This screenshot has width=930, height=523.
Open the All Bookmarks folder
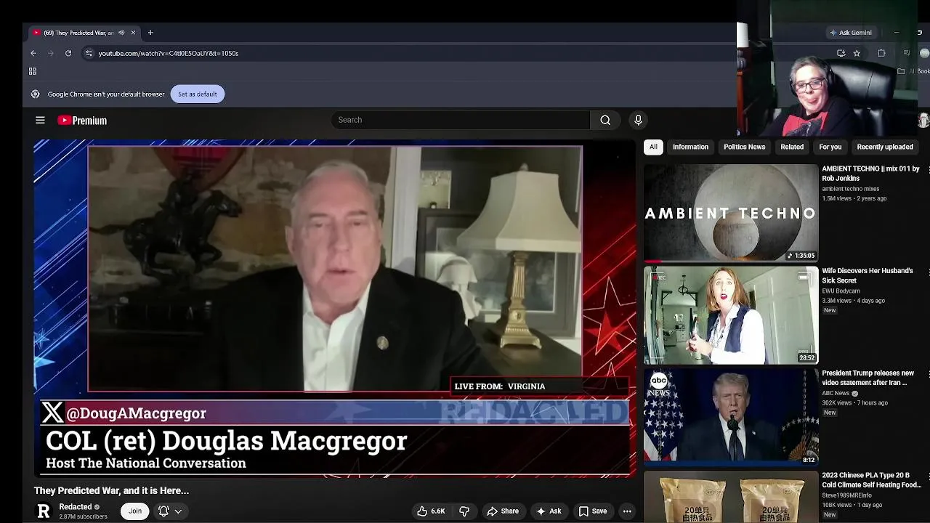click(x=913, y=71)
